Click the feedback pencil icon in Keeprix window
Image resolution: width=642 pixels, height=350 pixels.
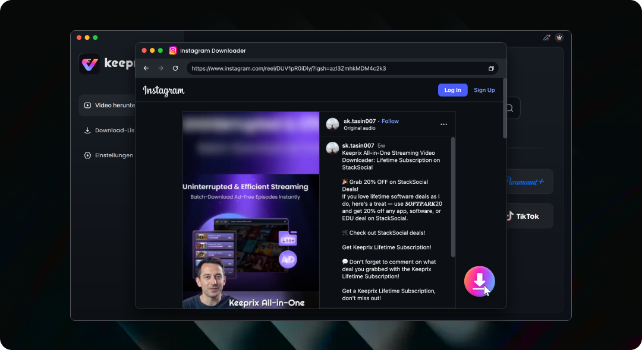[x=547, y=37]
